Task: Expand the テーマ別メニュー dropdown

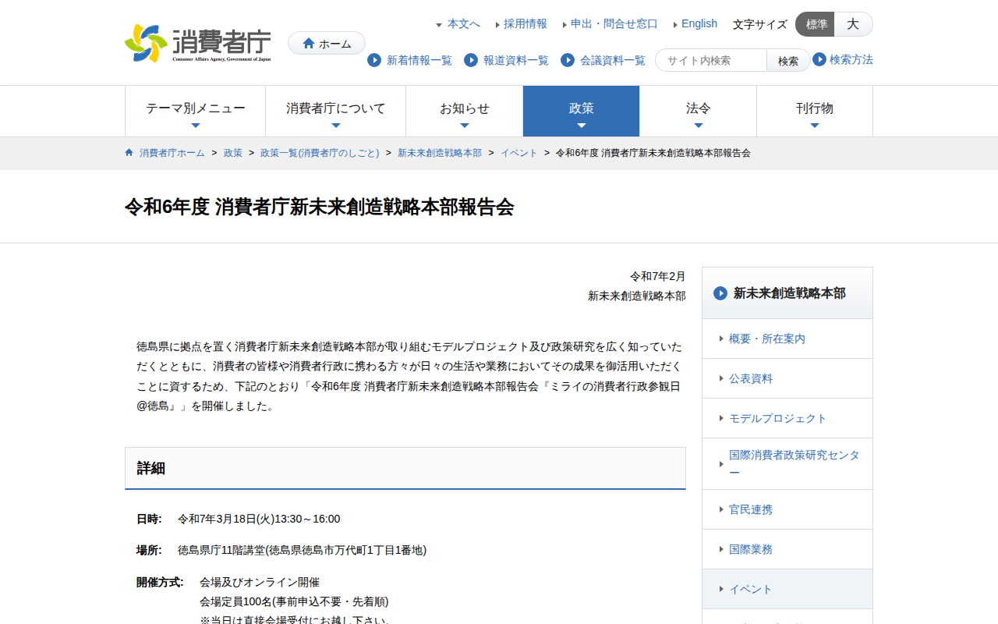Action: pos(195,111)
